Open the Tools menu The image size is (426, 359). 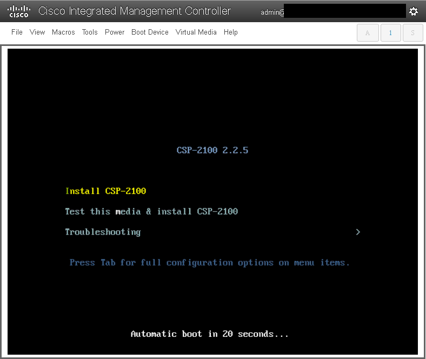(90, 32)
